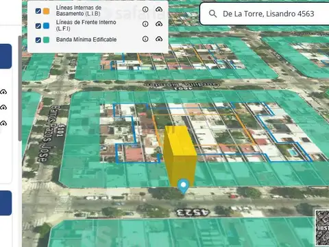Viewport: 329px width, 247px height.
Task: Click the Líneas de Frente Interno label
Action: click(x=86, y=25)
